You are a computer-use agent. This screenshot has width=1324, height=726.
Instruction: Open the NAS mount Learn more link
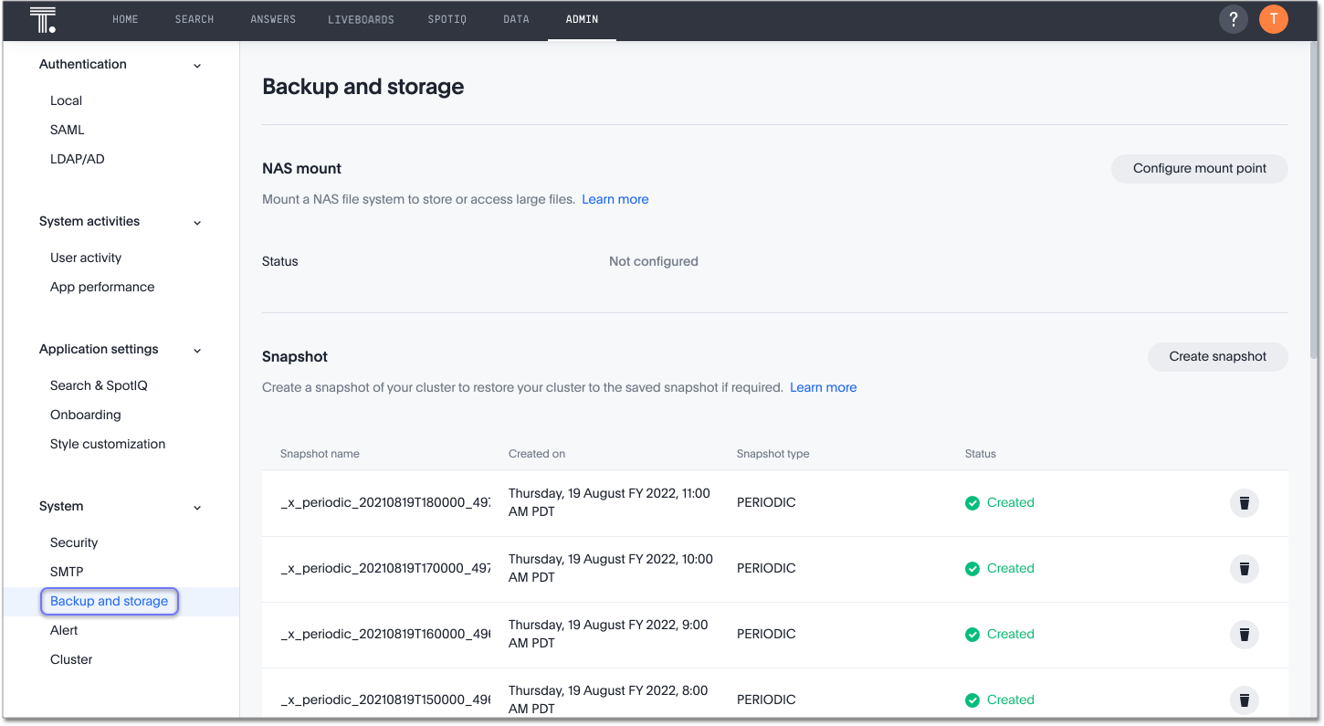pyautogui.click(x=615, y=198)
